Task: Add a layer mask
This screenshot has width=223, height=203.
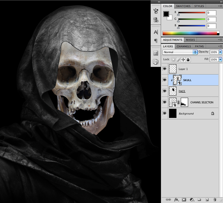Action: click(184, 200)
